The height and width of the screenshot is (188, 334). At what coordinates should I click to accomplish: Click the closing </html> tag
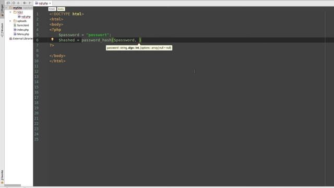(x=57, y=61)
